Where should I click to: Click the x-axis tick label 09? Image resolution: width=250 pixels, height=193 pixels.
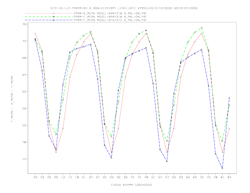click(56, 177)
